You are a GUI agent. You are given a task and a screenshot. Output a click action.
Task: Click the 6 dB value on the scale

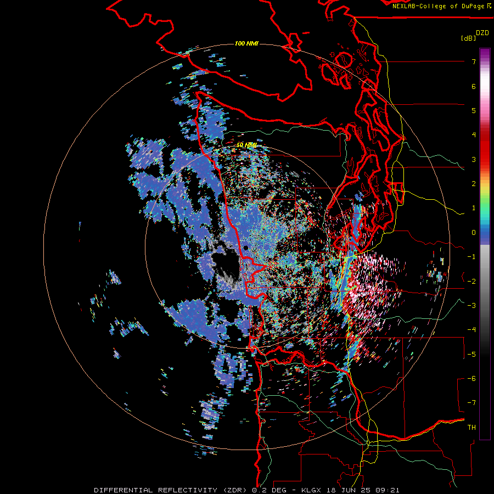point(474,86)
